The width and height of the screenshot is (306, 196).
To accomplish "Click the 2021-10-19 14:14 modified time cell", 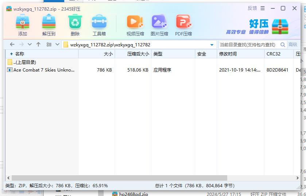I will coord(240,70).
